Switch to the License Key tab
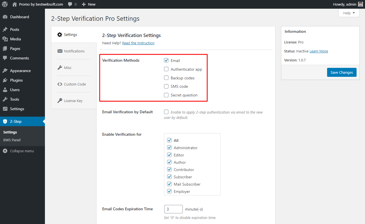365x224 pixels. click(x=74, y=101)
